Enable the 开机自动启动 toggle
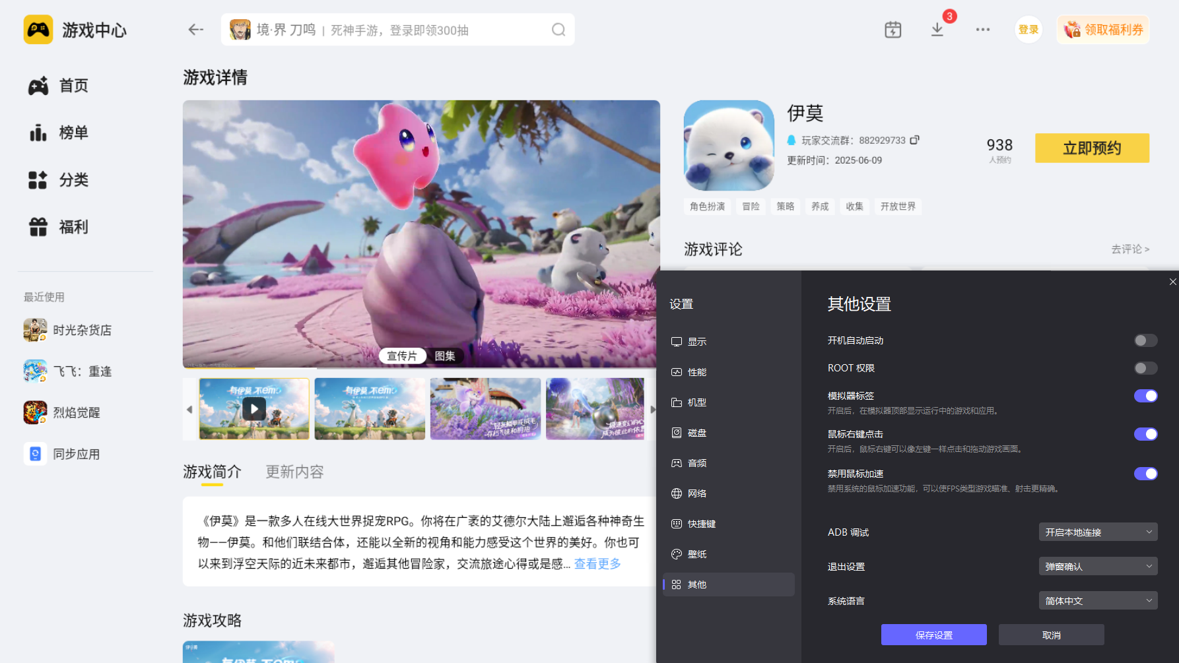Viewport: 1179px width, 663px height. click(x=1145, y=340)
